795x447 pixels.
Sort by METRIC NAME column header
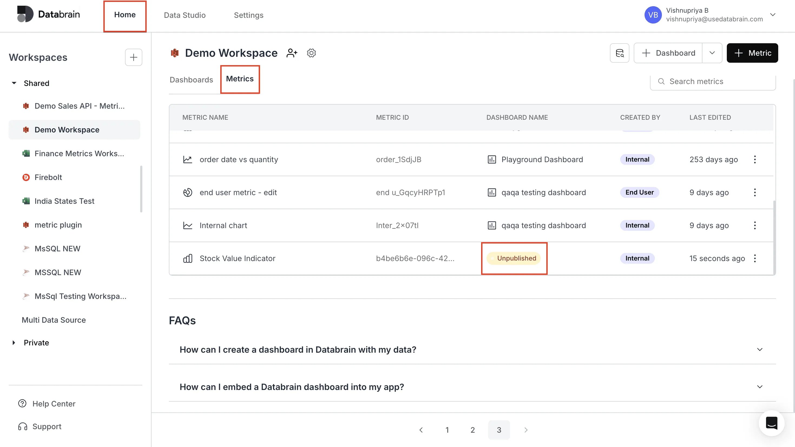tap(205, 118)
